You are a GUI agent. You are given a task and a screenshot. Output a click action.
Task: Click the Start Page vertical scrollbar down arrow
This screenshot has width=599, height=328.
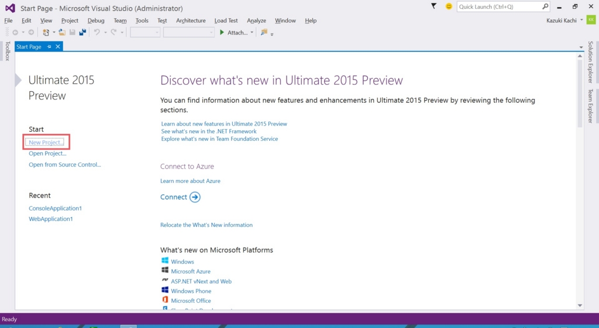580,305
